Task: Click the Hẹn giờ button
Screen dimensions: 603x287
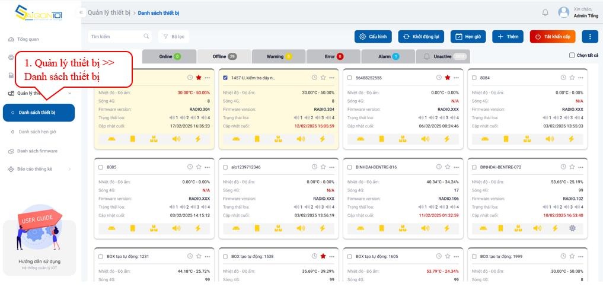Action: coord(468,37)
